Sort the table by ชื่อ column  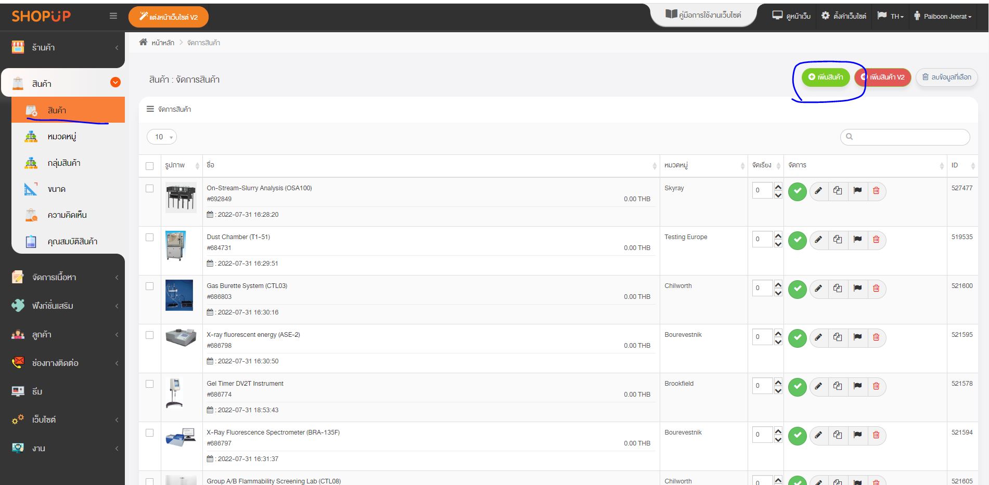[431, 165]
